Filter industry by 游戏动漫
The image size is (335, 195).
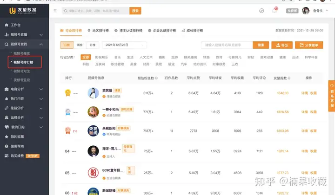(x=267, y=57)
